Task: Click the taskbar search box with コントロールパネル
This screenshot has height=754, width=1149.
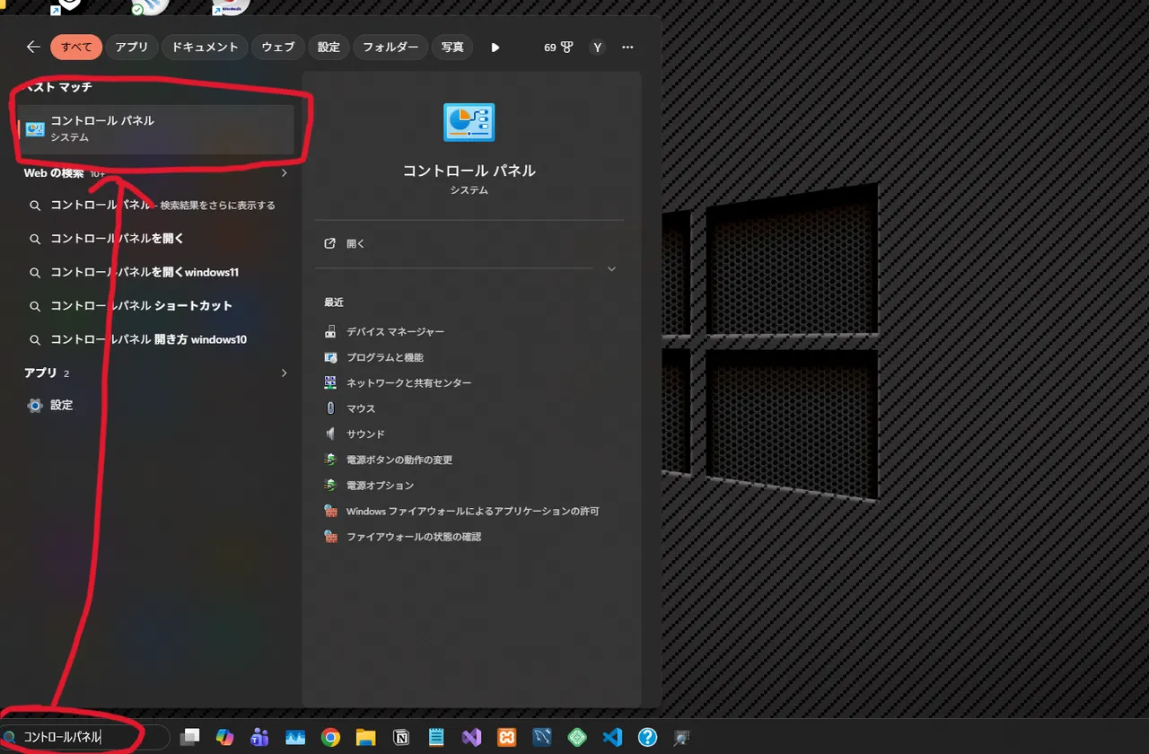Action: pos(85,737)
